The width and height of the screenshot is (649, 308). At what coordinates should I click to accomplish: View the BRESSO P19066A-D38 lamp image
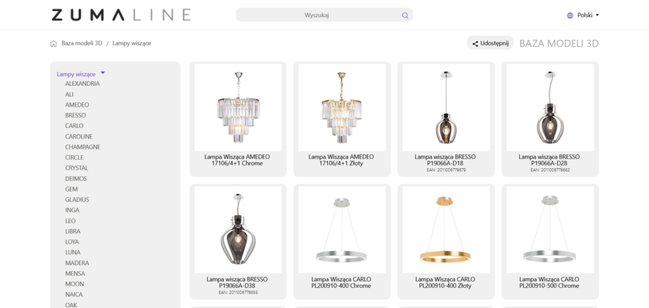238,229
